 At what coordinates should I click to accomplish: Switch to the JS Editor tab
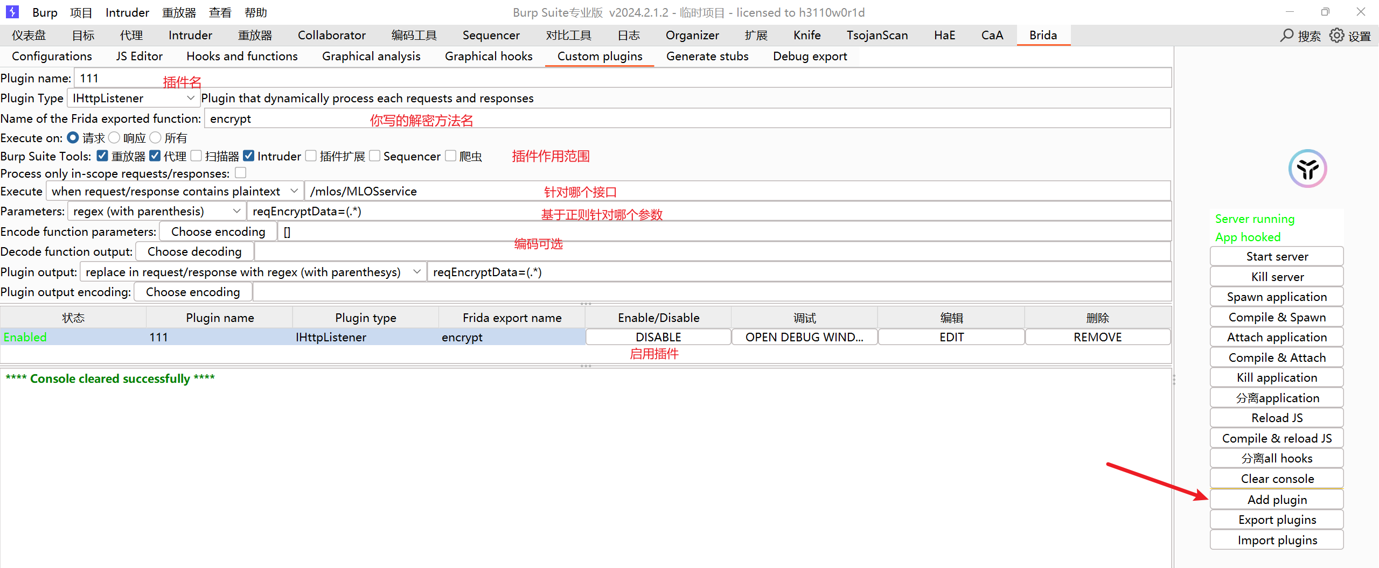[x=139, y=56]
